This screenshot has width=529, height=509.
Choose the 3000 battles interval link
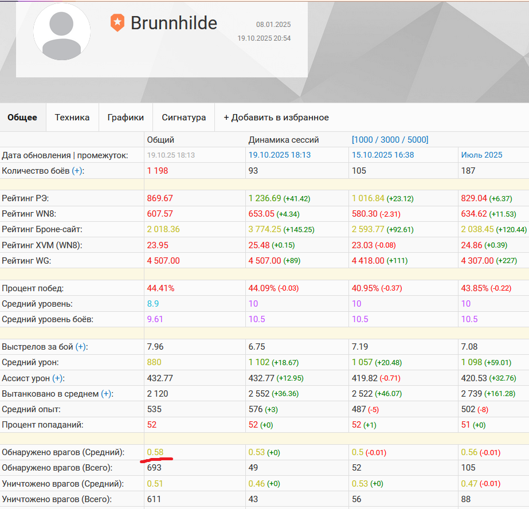point(391,140)
